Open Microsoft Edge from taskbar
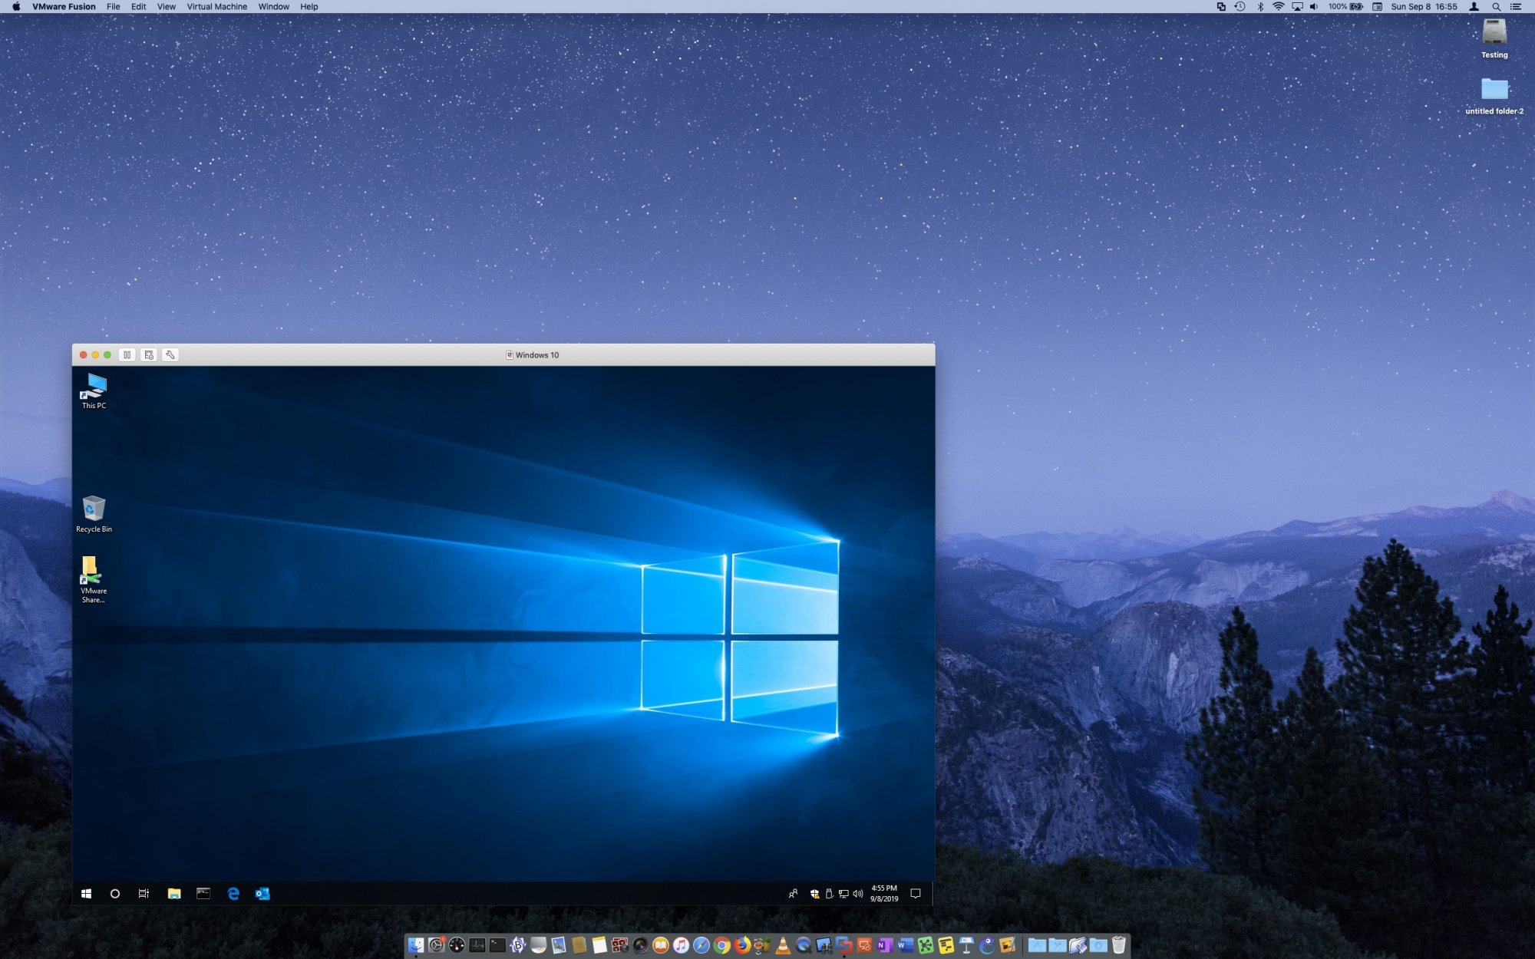Image resolution: width=1535 pixels, height=959 pixels. 233,894
